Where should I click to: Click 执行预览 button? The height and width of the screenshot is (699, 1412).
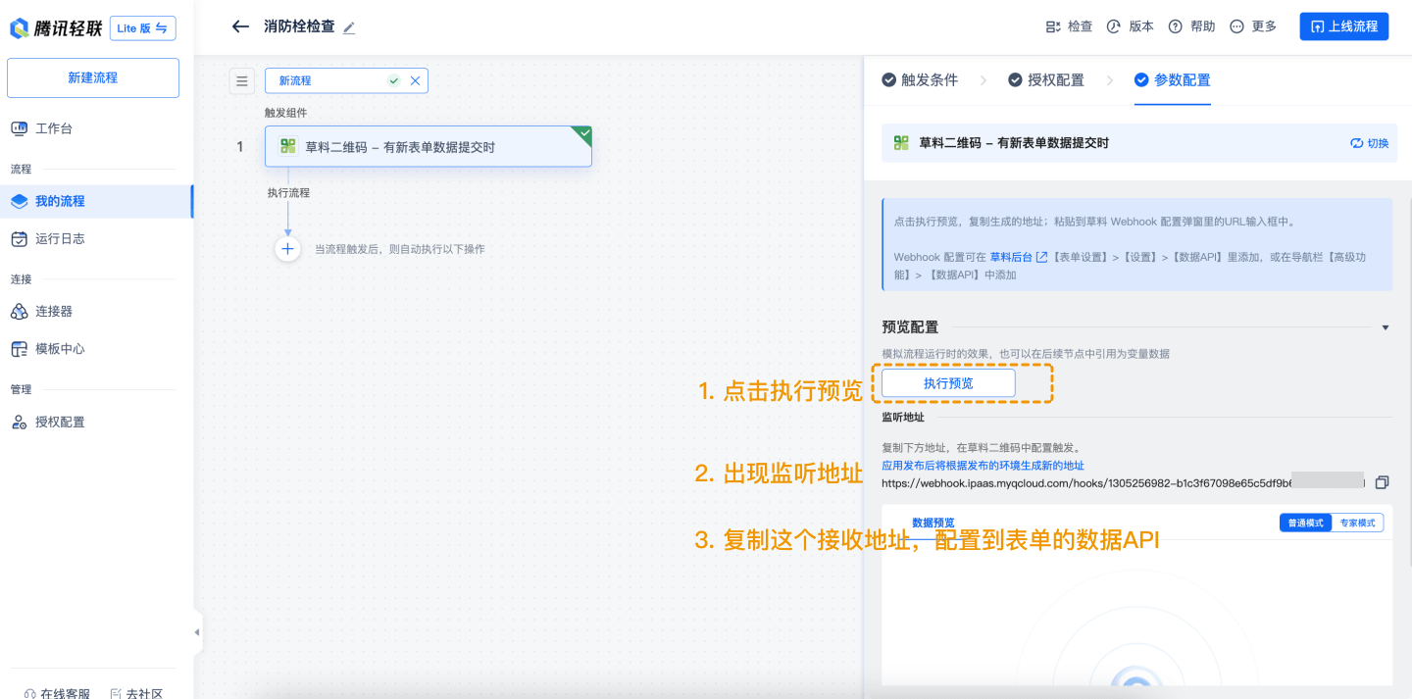coord(948,383)
